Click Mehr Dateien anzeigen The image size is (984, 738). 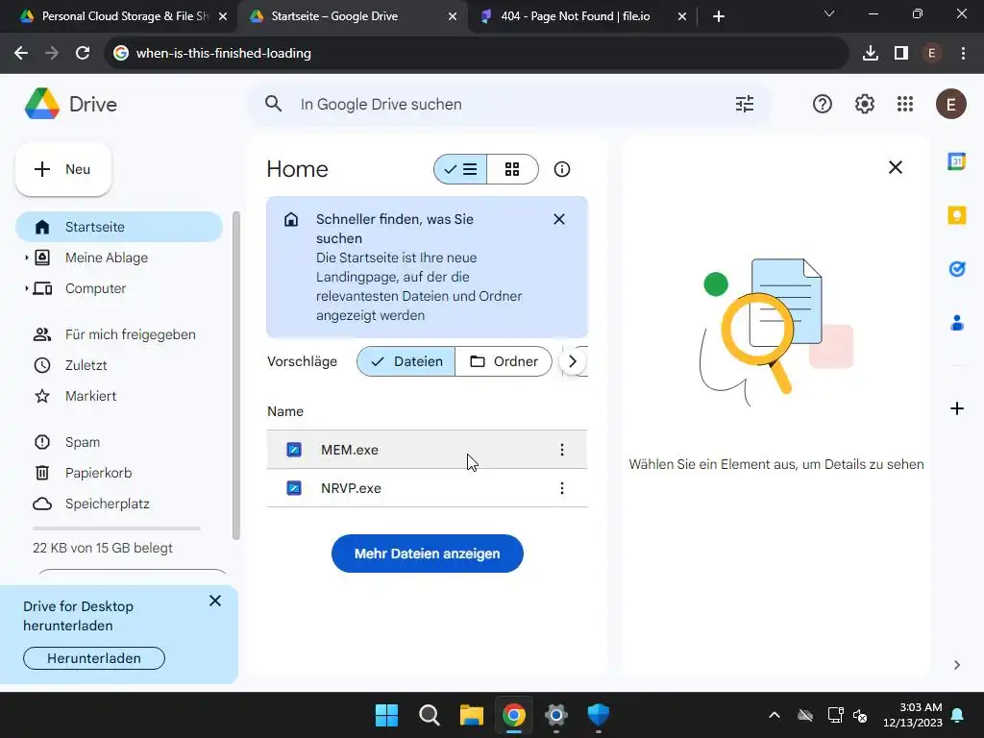coord(428,553)
